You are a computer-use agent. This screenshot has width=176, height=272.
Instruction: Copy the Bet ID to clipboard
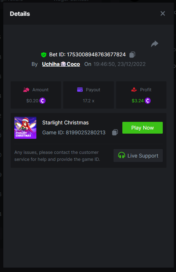point(132,54)
